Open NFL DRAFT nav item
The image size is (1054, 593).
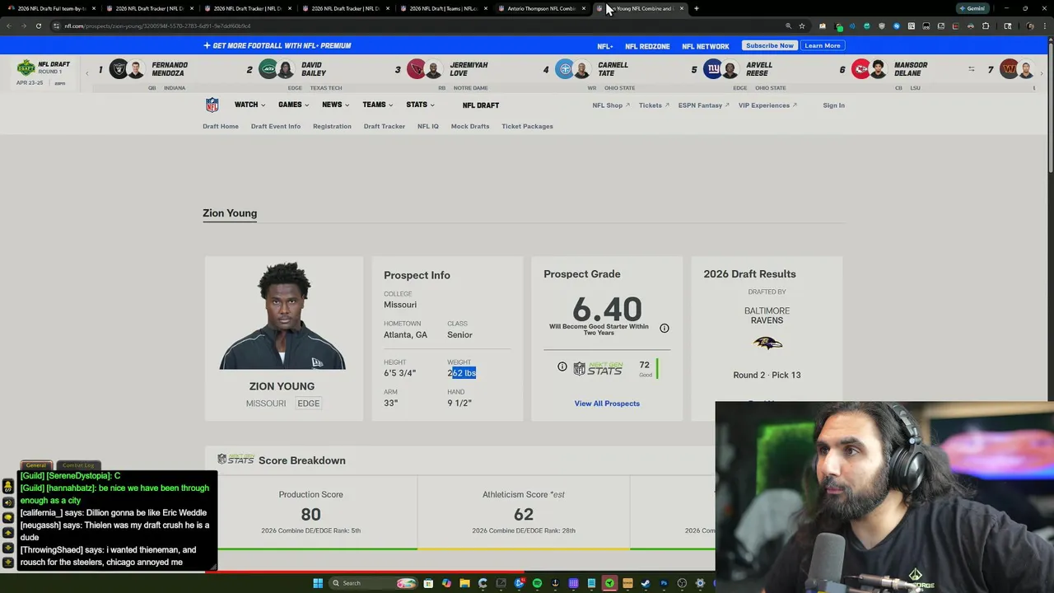pyautogui.click(x=480, y=105)
